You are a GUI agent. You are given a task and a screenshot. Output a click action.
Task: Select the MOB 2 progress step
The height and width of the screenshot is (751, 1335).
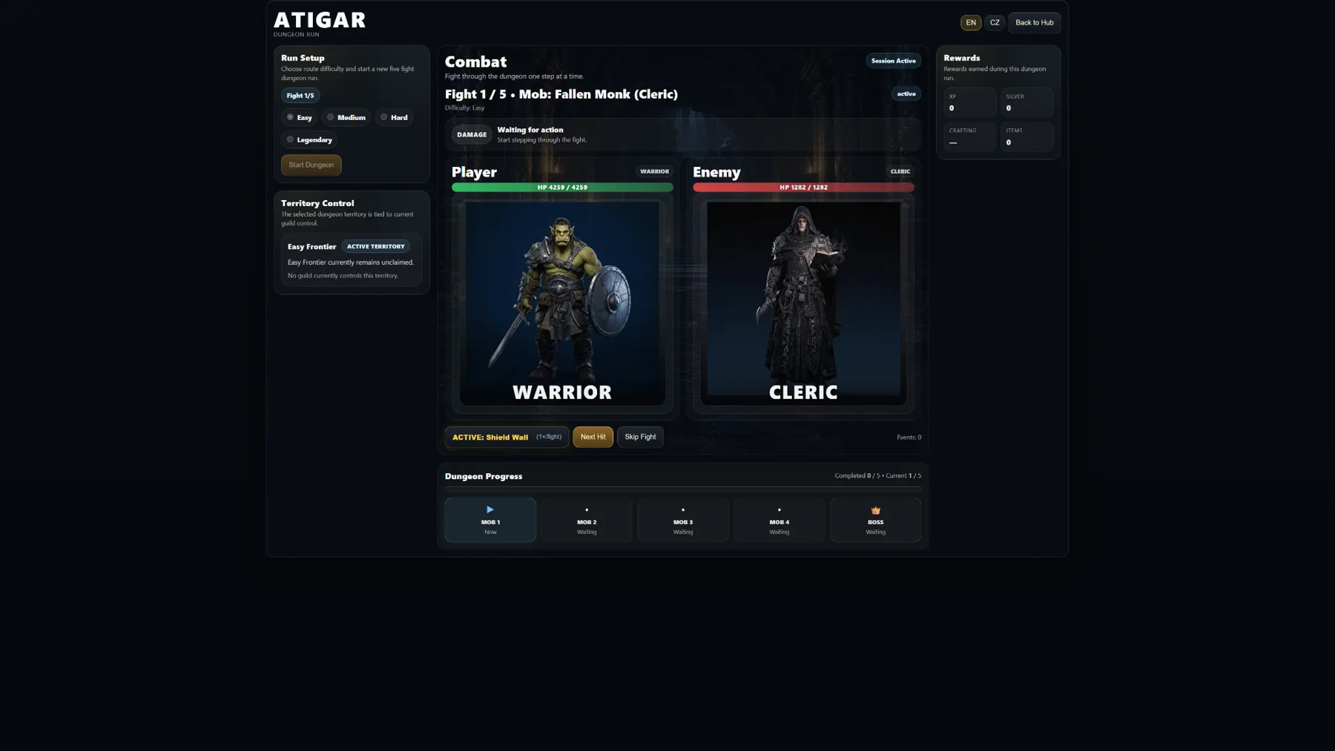click(587, 520)
